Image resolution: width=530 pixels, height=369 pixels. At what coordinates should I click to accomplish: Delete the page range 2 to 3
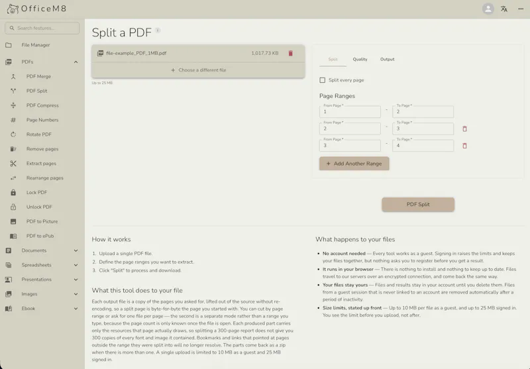pyautogui.click(x=464, y=129)
